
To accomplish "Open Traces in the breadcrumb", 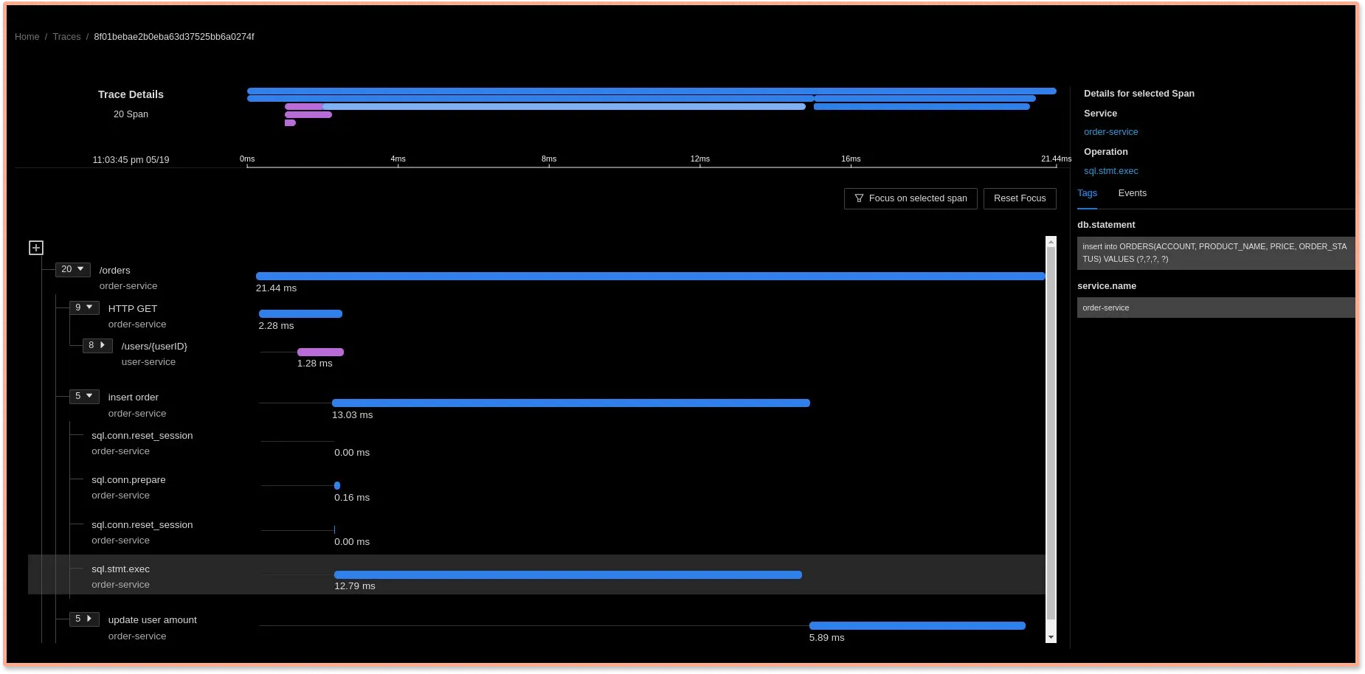I will 66,37.
